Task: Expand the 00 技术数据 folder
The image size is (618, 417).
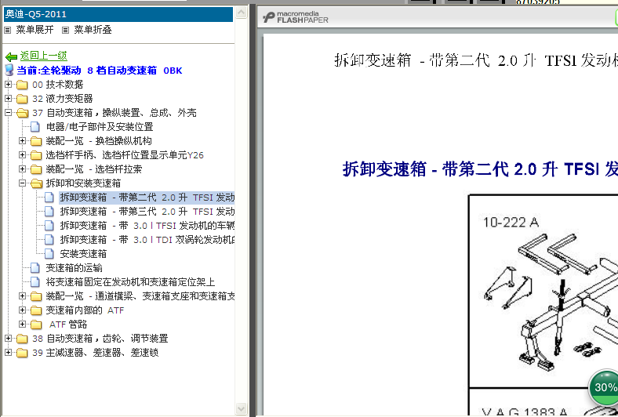Action: pyautogui.click(x=9, y=85)
